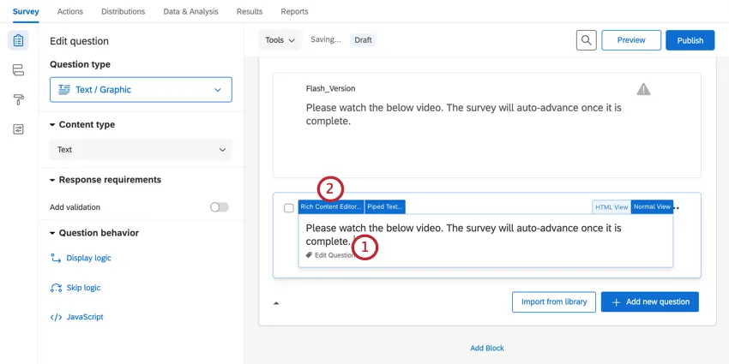Toggle the Add validation switch
This screenshot has width=729, height=364.
[x=220, y=207]
